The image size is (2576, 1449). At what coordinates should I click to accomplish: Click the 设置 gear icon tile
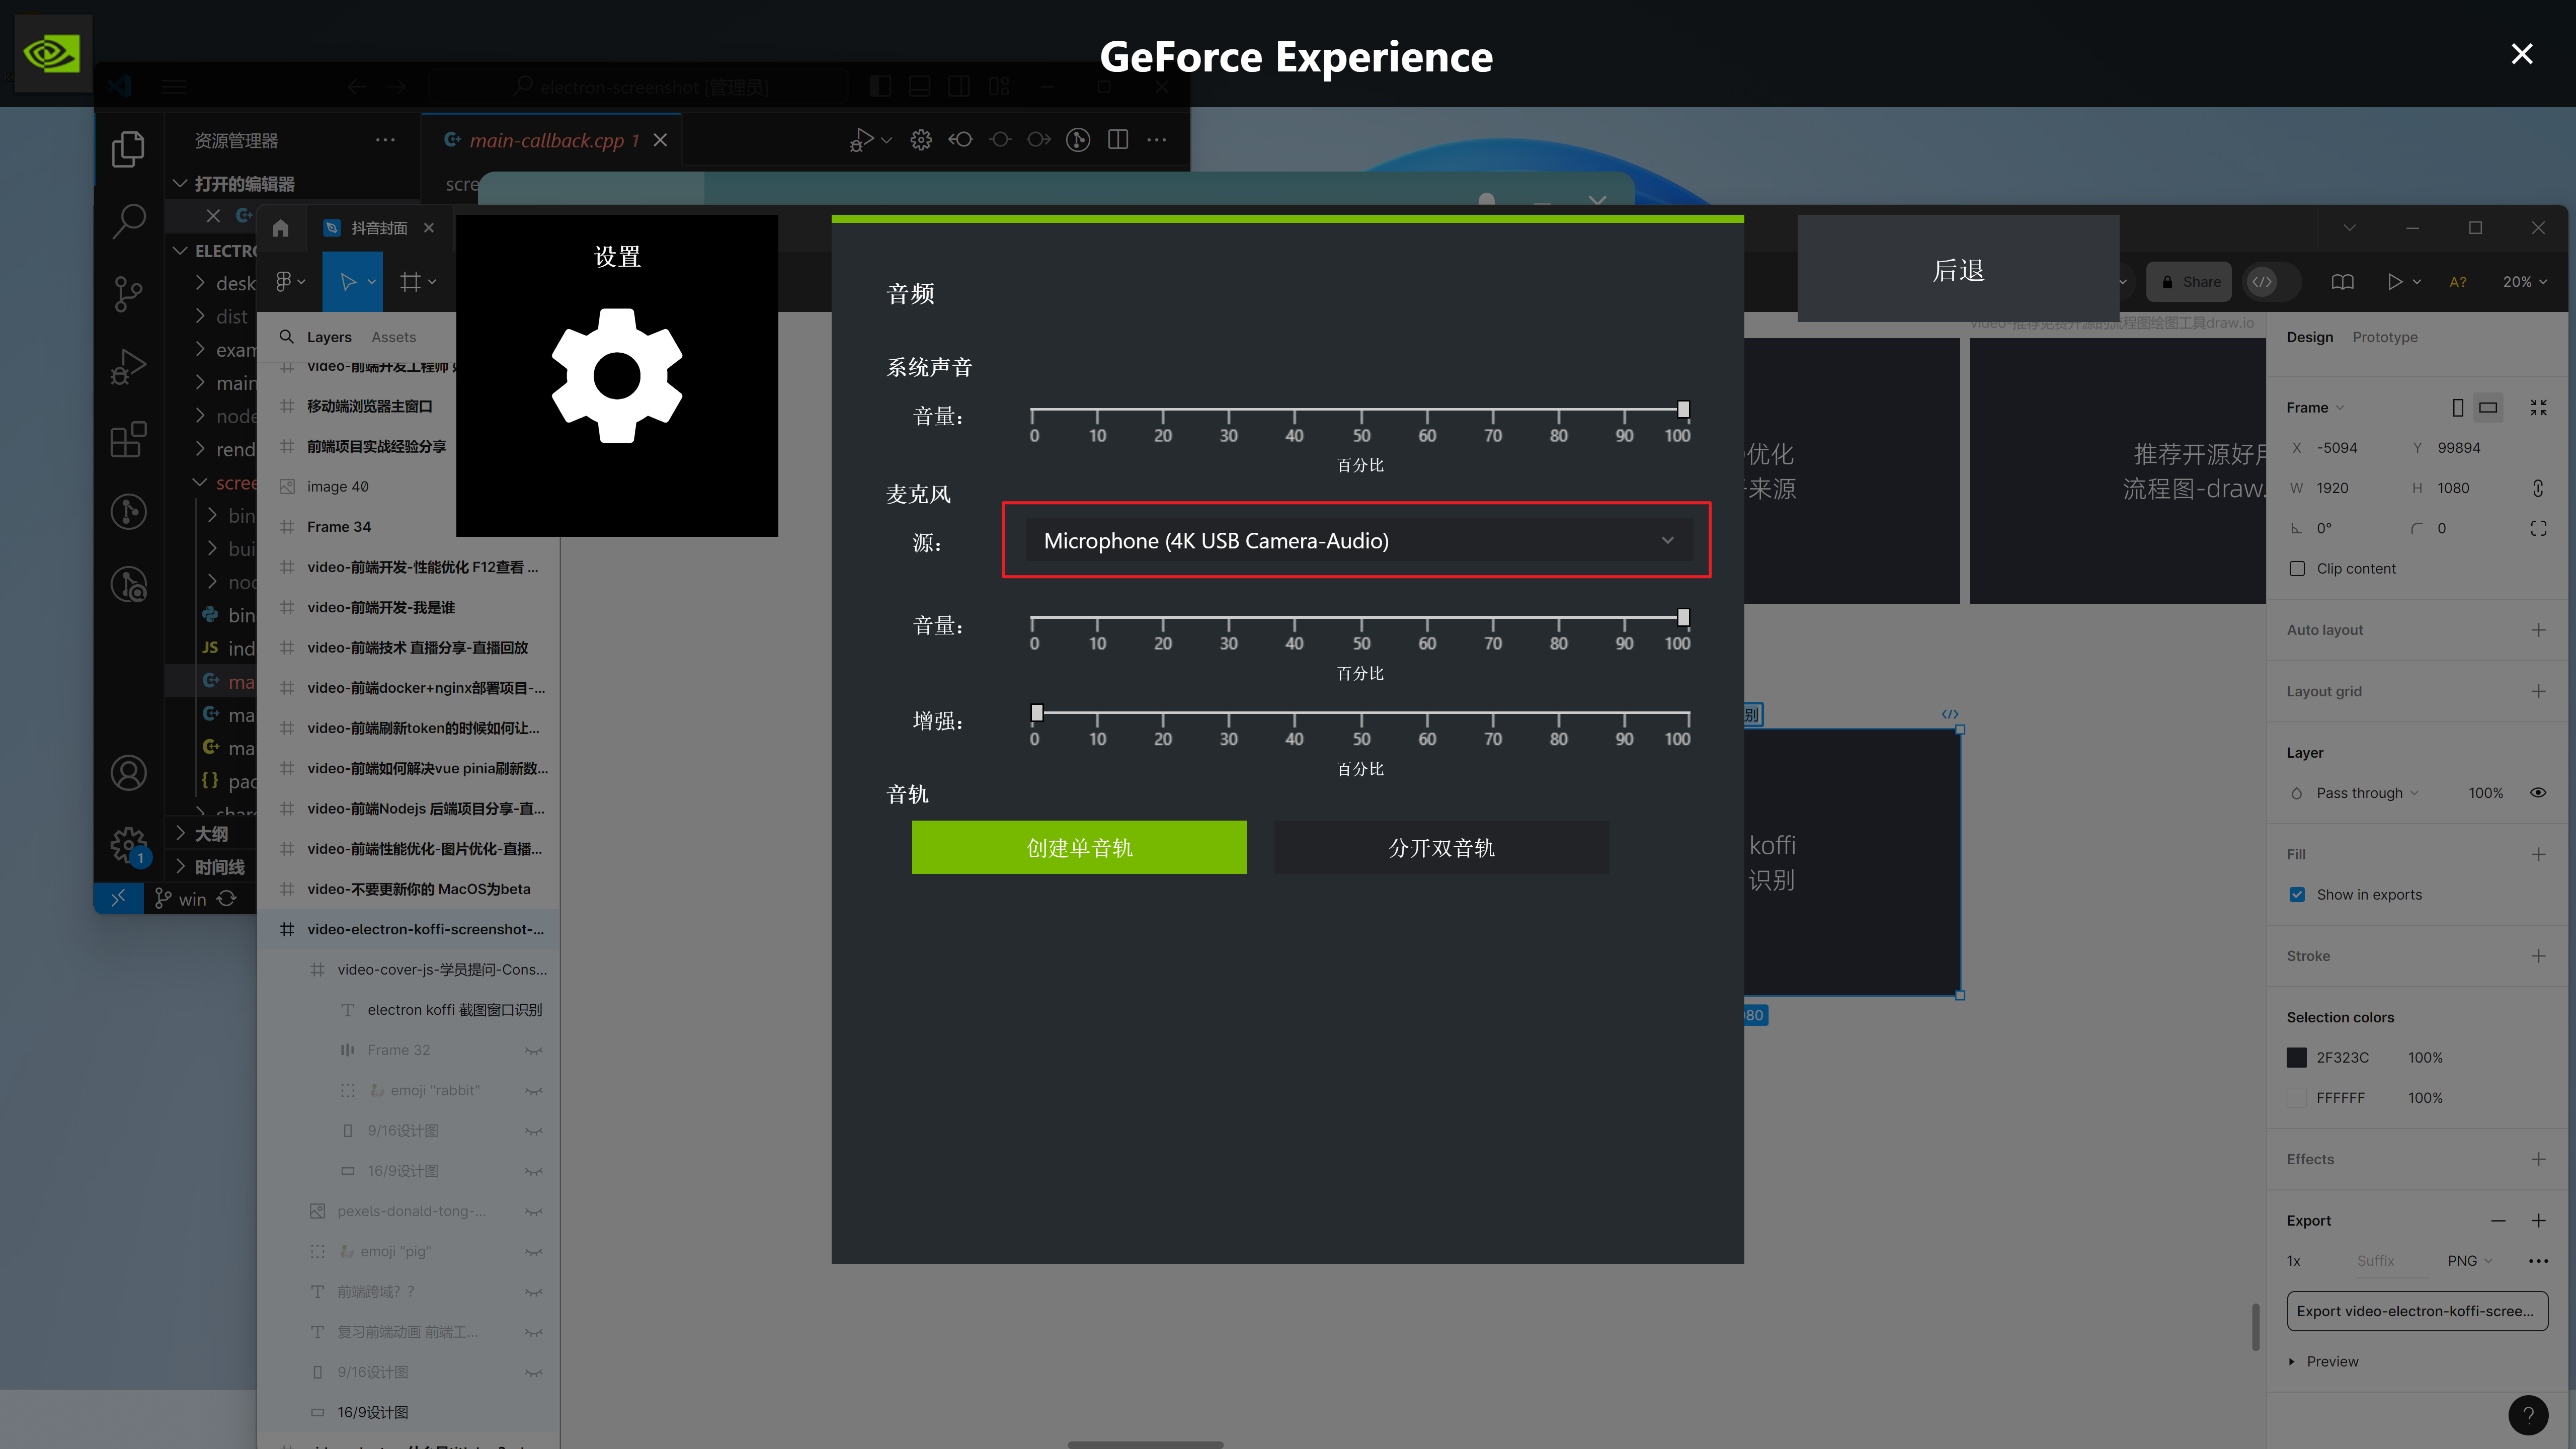coord(617,375)
